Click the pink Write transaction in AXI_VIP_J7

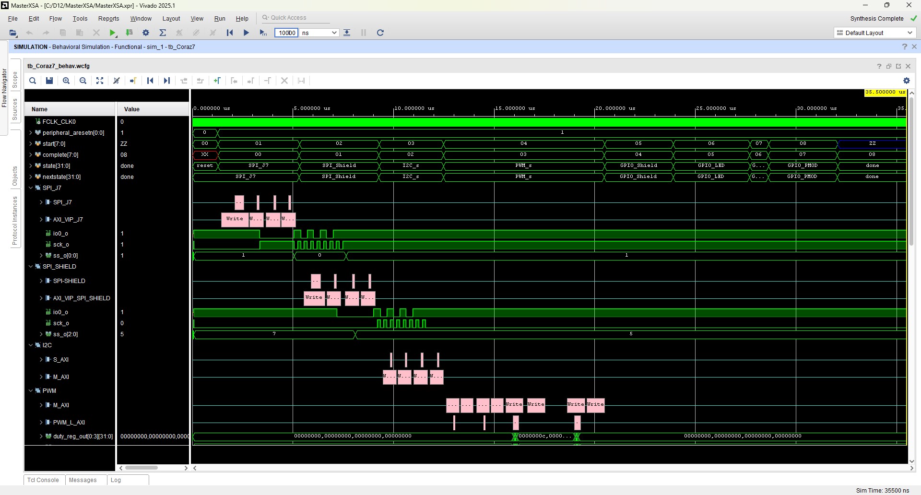235,219
